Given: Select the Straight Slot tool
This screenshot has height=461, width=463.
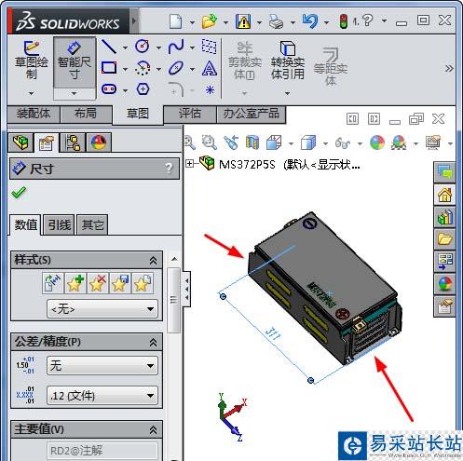Looking at the screenshot, I should [x=109, y=89].
